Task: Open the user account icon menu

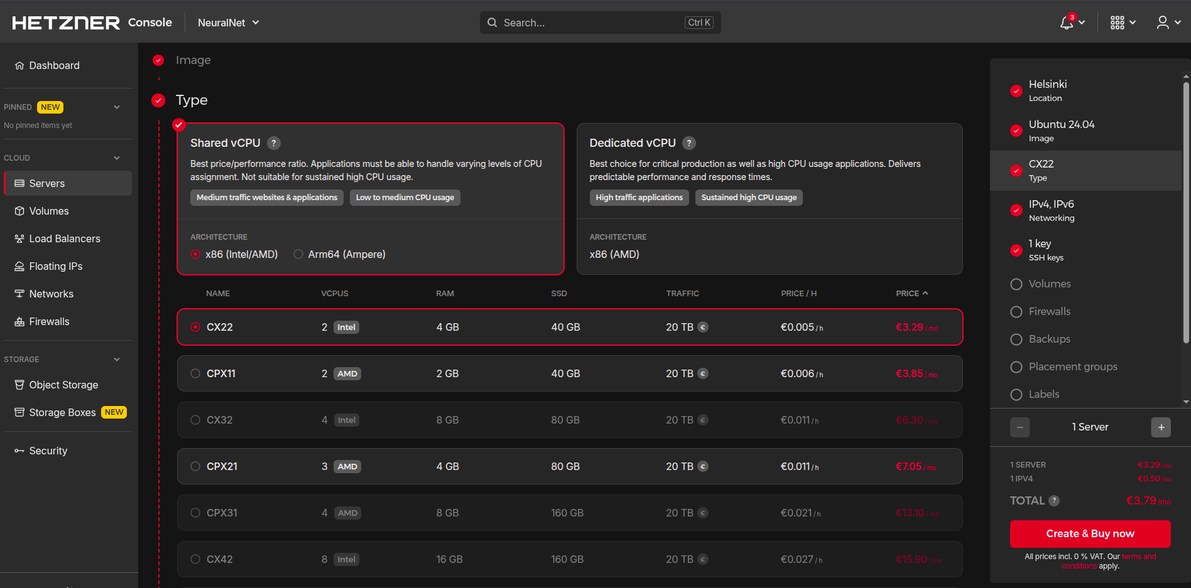Action: [x=1163, y=23]
